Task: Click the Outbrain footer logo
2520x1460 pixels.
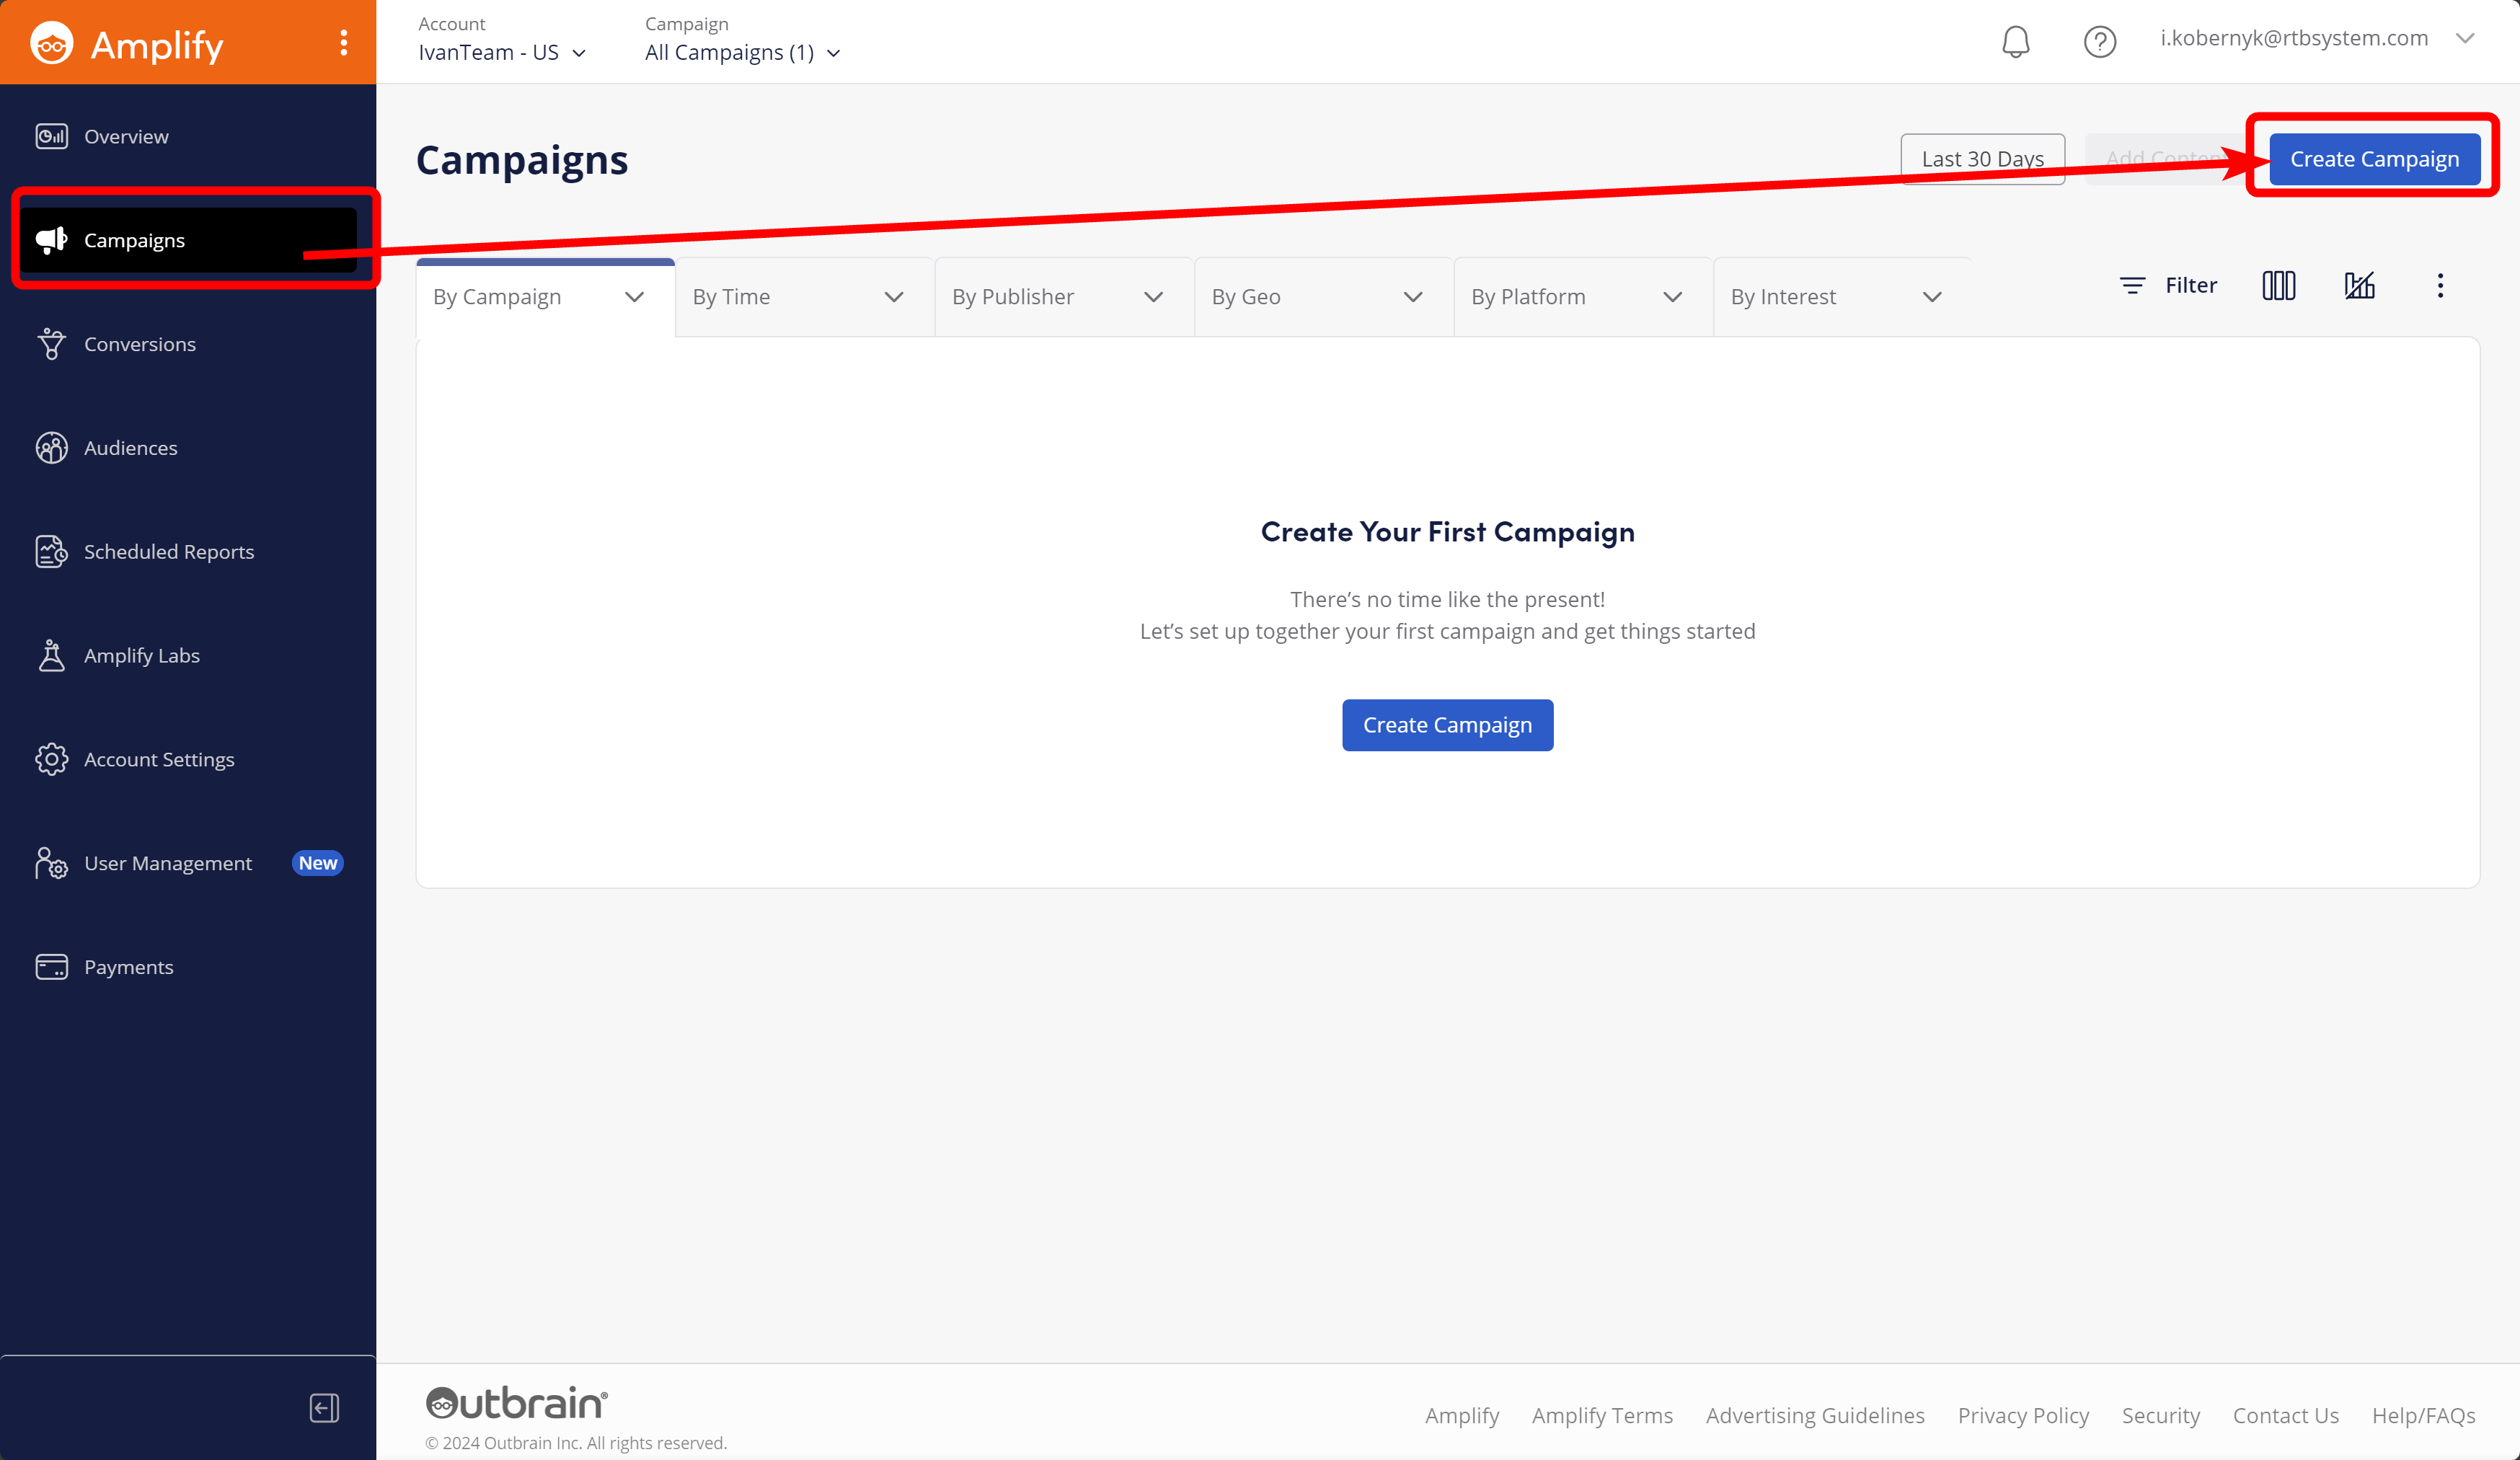Action: click(x=516, y=1403)
